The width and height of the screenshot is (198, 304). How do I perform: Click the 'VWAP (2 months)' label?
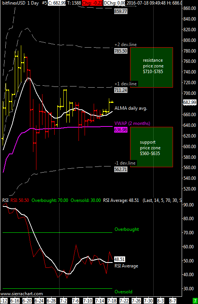pos(132,123)
